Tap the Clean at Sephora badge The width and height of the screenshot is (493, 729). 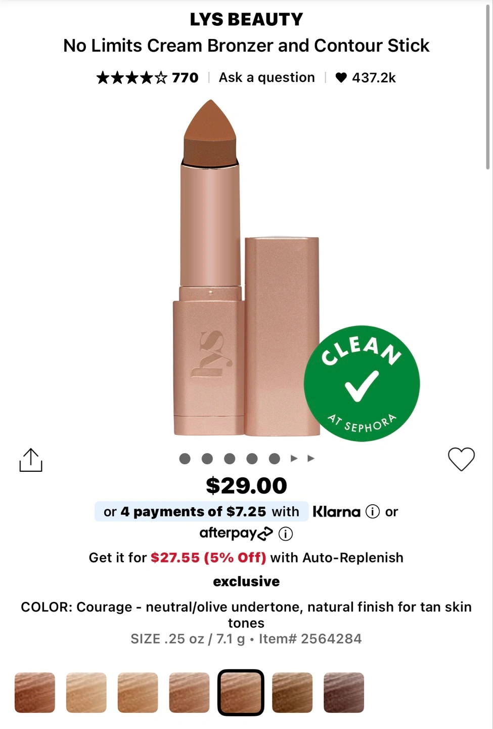(362, 383)
